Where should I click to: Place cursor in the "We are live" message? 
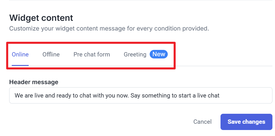117,96
